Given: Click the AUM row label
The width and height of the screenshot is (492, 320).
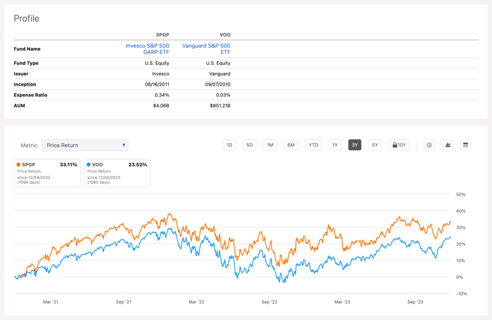Looking at the screenshot, I should [19, 106].
